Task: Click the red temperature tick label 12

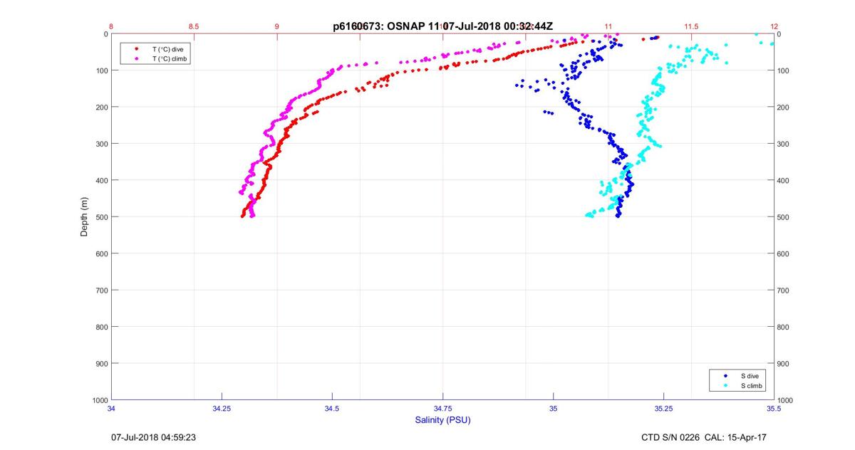Action: [774, 26]
